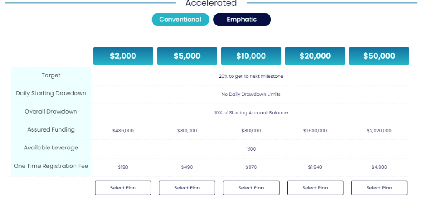Click Select Plan under the $970 fee
Image resolution: width=428 pixels, height=199 pixels.
pyautogui.click(x=251, y=188)
